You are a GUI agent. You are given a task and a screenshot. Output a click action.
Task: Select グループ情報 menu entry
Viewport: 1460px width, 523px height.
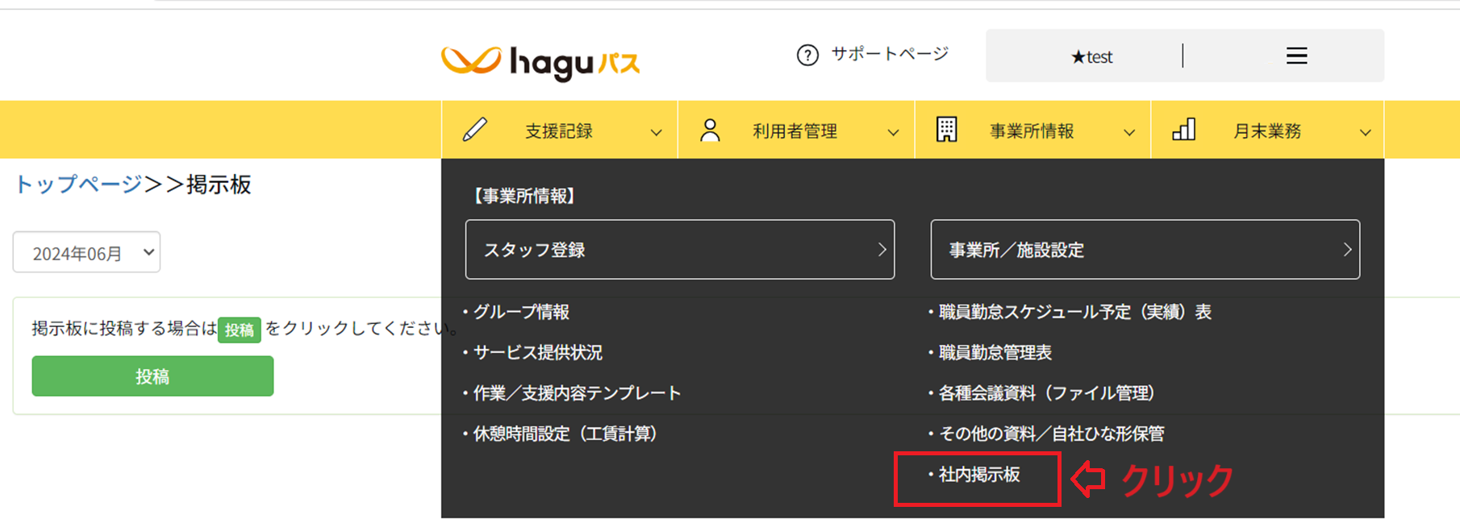click(520, 312)
